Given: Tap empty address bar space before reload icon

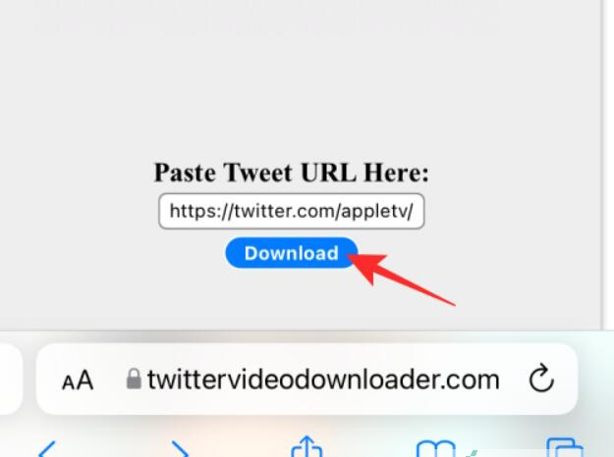Looking at the screenshot, I should (x=514, y=380).
